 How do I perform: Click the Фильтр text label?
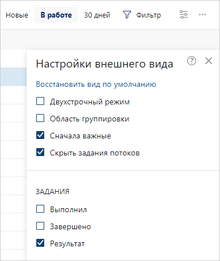click(x=149, y=15)
